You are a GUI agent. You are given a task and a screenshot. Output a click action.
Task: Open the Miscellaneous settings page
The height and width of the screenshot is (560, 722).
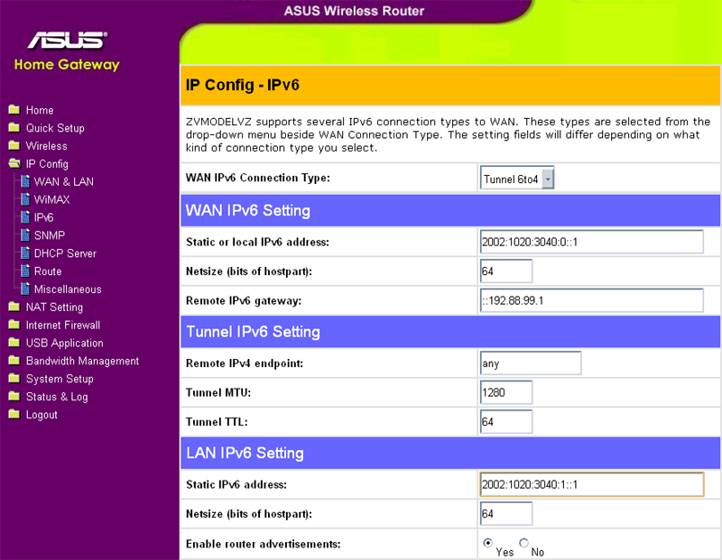pos(68,289)
